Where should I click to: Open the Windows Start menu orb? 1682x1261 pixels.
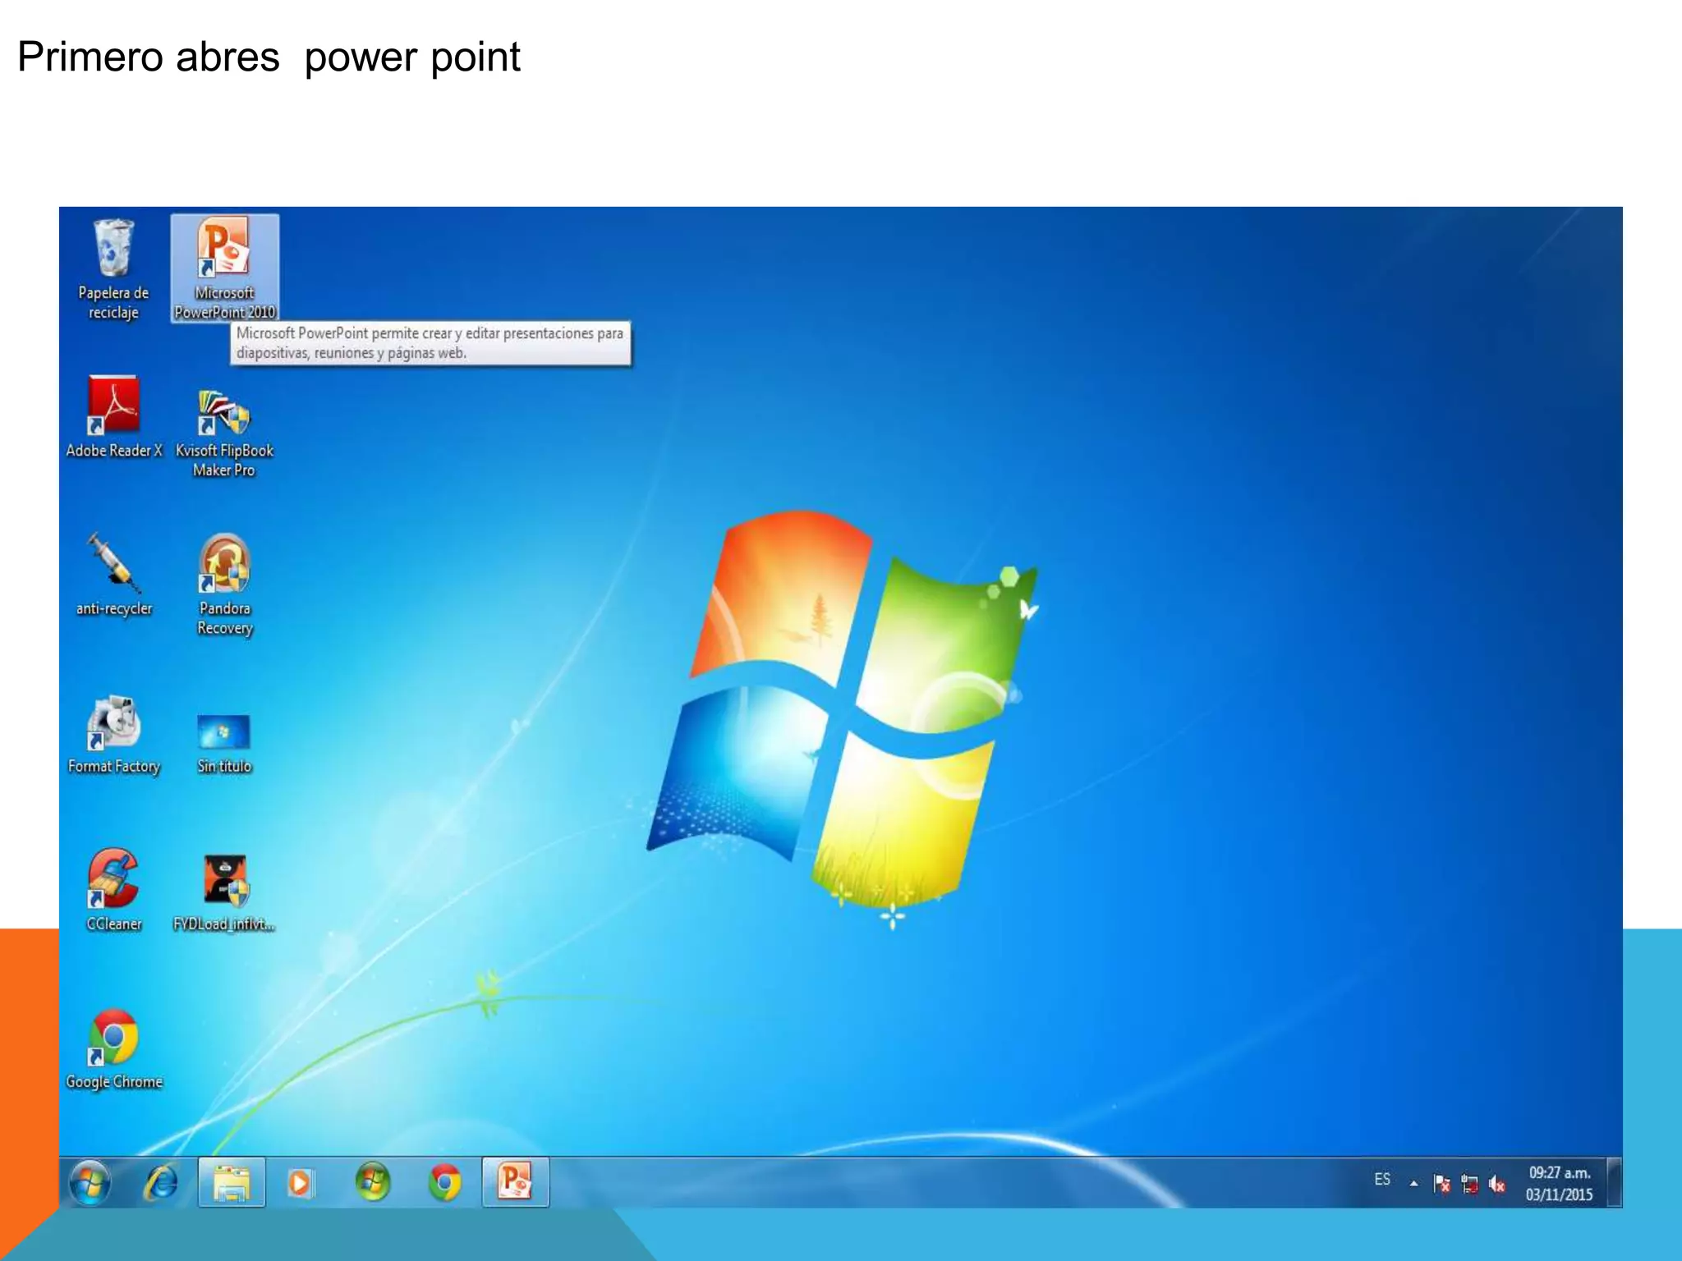[90, 1183]
